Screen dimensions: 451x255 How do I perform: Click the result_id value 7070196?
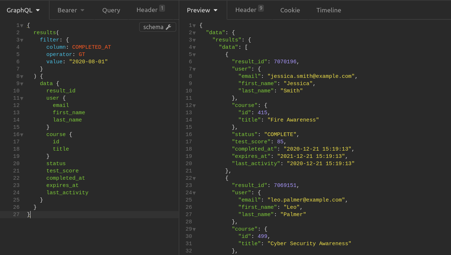click(286, 61)
